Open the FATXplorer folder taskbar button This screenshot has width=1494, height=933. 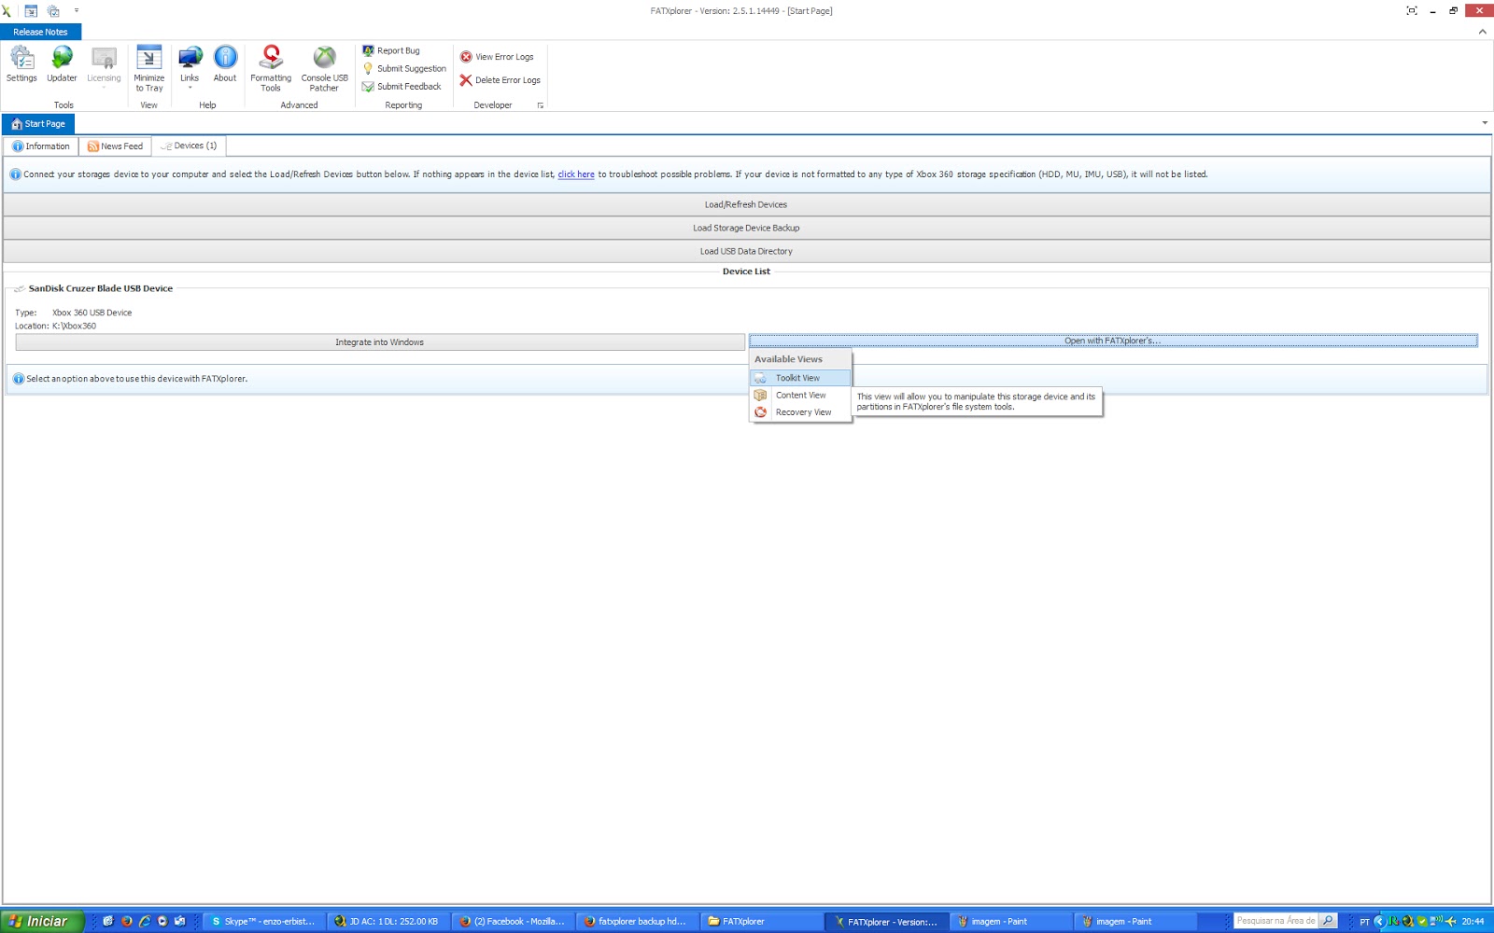pos(762,921)
